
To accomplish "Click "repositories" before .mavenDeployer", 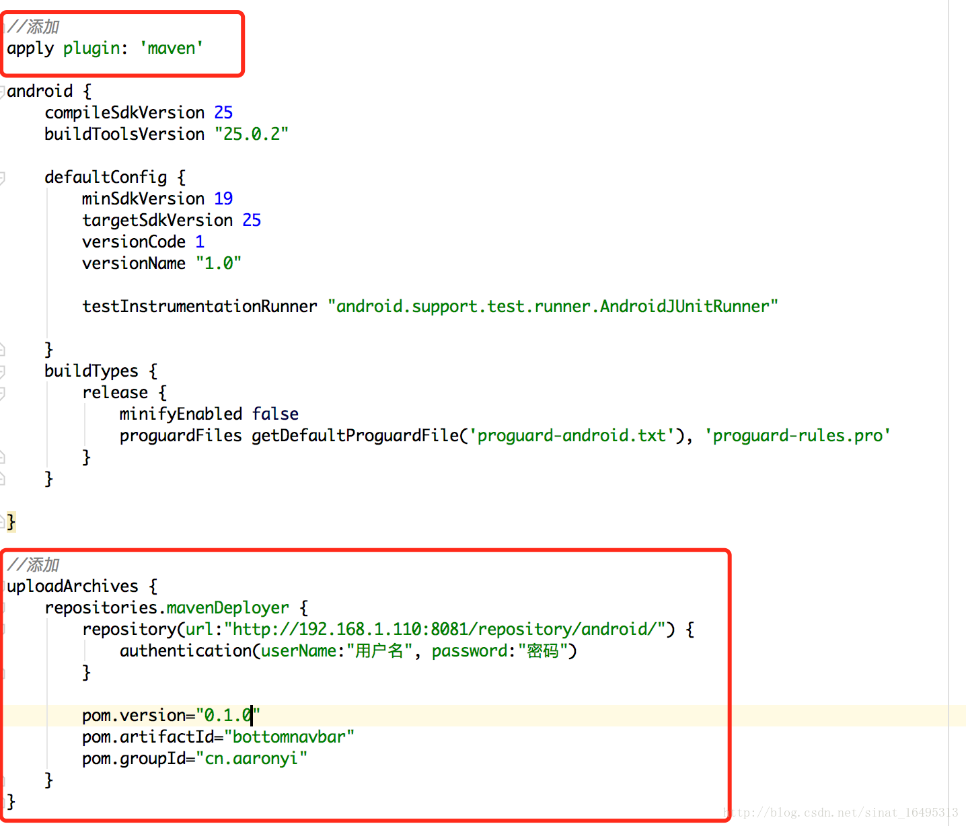I will click(101, 607).
